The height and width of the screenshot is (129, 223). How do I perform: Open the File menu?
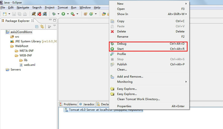[3, 7]
